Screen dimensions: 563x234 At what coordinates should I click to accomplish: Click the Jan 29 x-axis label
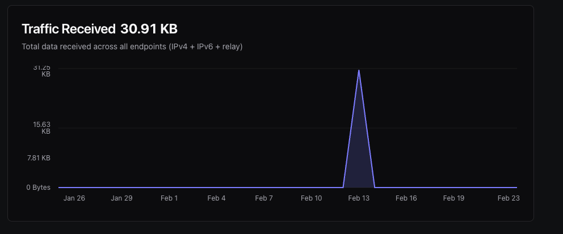[x=121, y=198]
